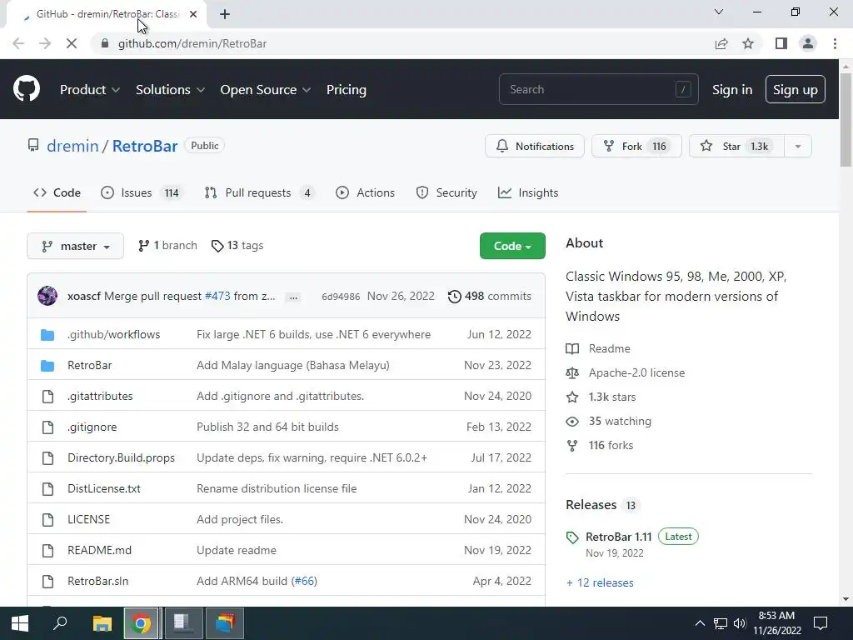Open the Pull requests tab
The width and height of the screenshot is (853, 640).
tap(259, 192)
